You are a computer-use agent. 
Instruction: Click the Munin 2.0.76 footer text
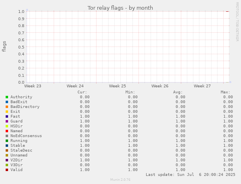[x=120, y=180]
